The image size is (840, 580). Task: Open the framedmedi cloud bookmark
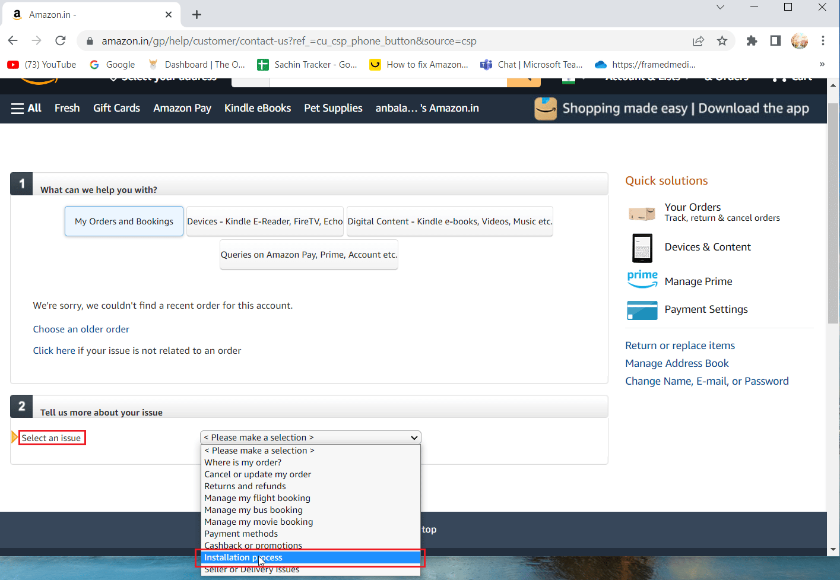(645, 65)
